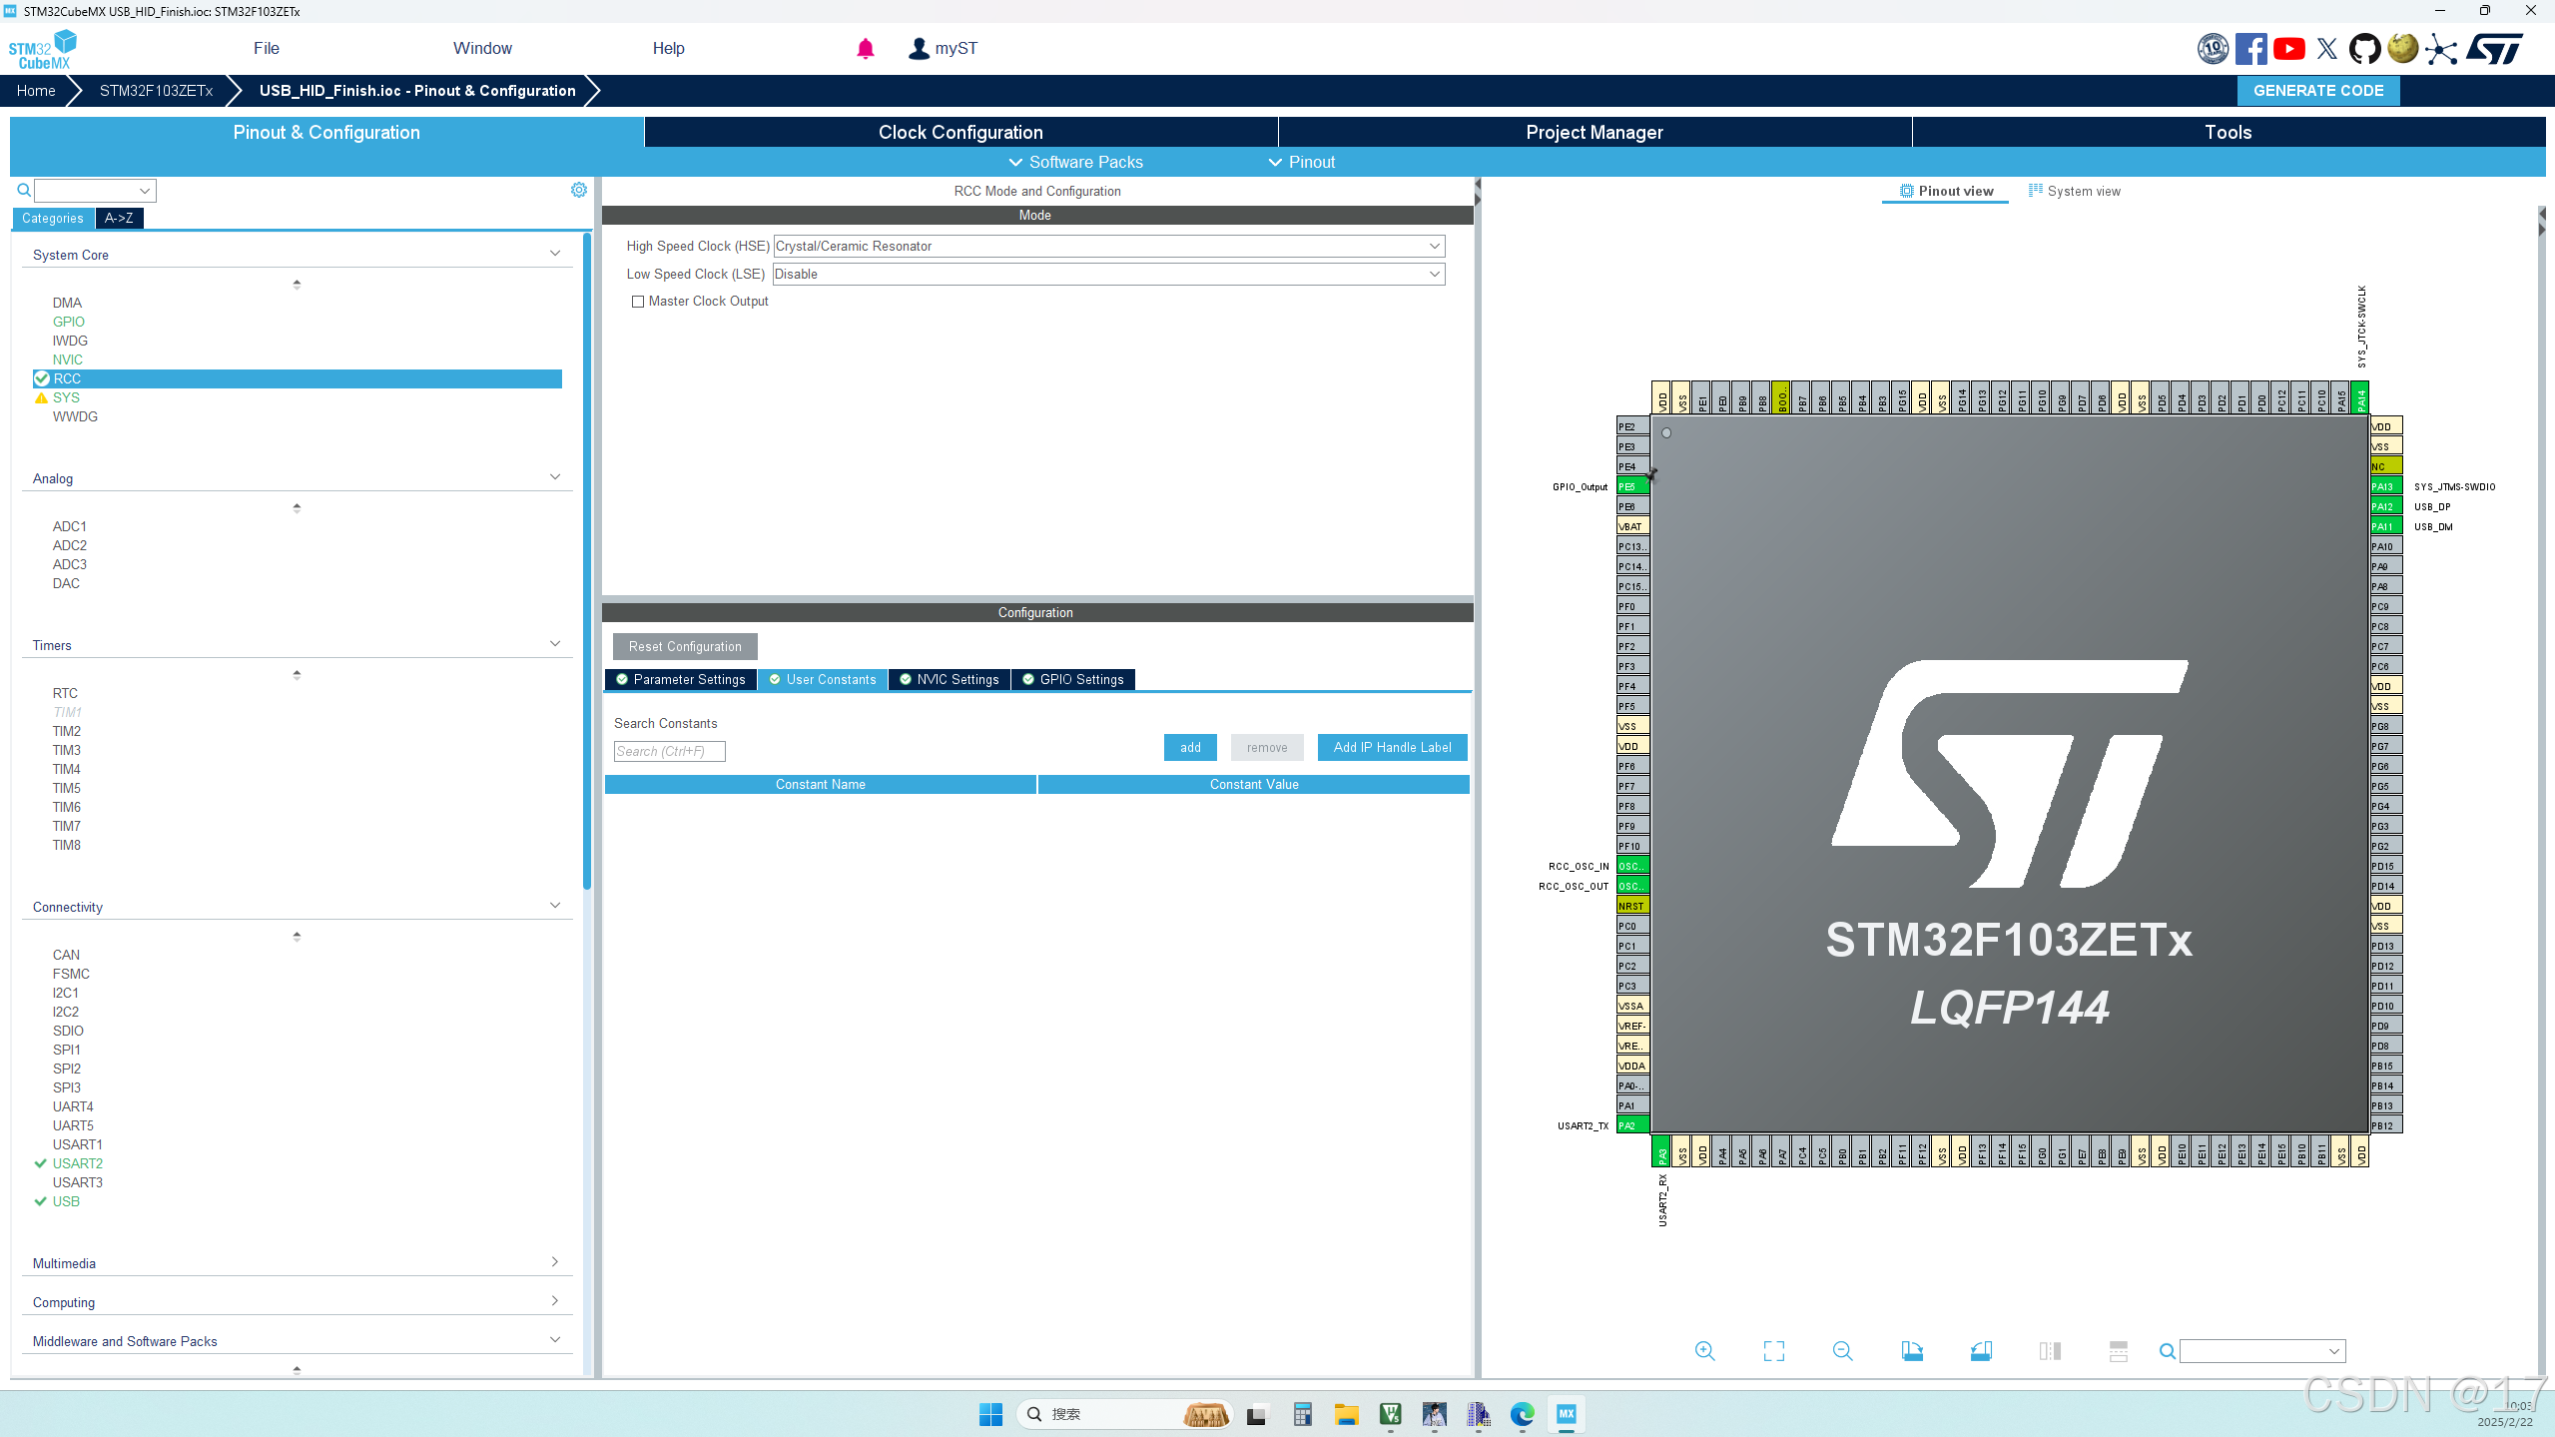
Task: Rotate the chip view clockwise
Action: click(x=1912, y=1350)
